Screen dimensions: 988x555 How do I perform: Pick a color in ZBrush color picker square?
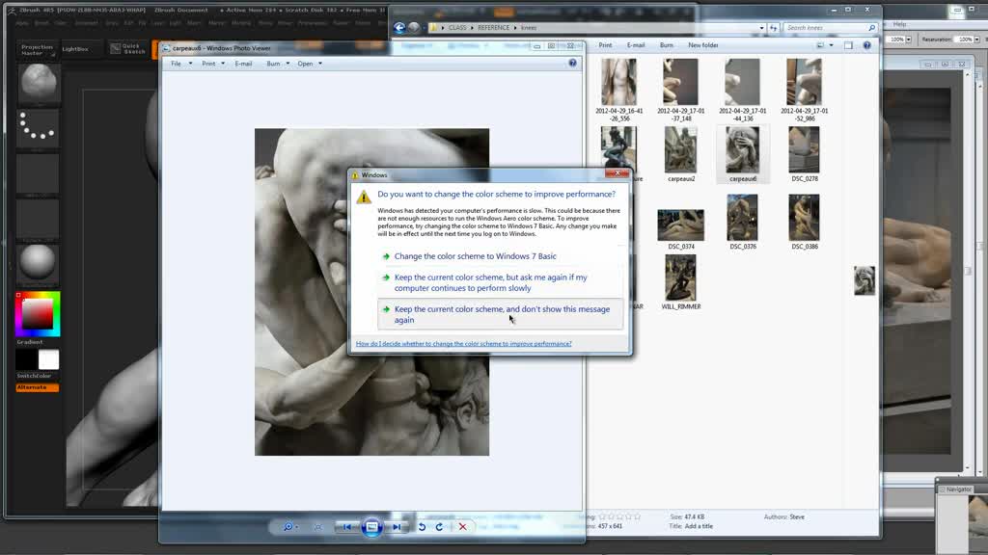(x=38, y=313)
